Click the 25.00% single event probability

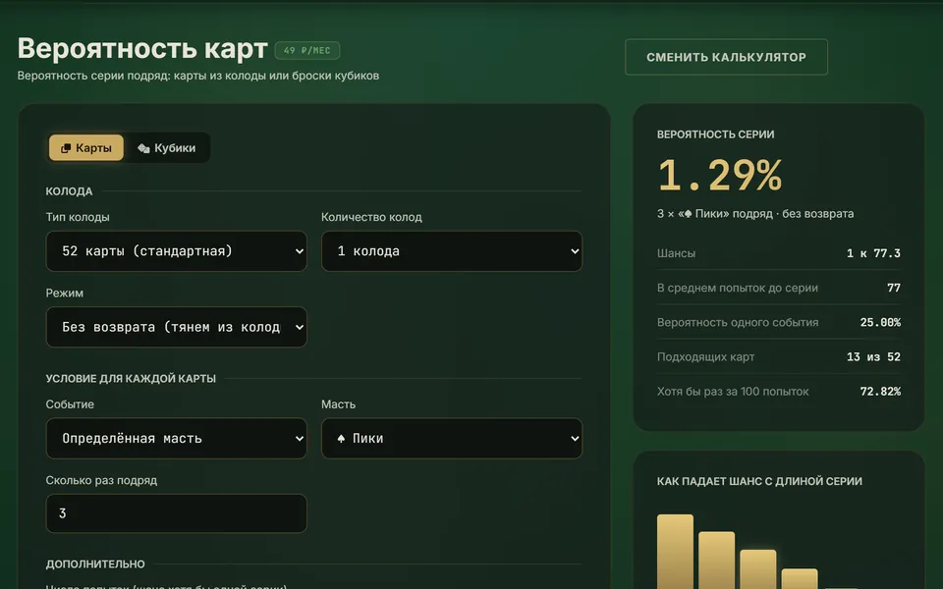point(880,322)
